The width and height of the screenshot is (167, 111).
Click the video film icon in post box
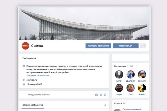101,95
